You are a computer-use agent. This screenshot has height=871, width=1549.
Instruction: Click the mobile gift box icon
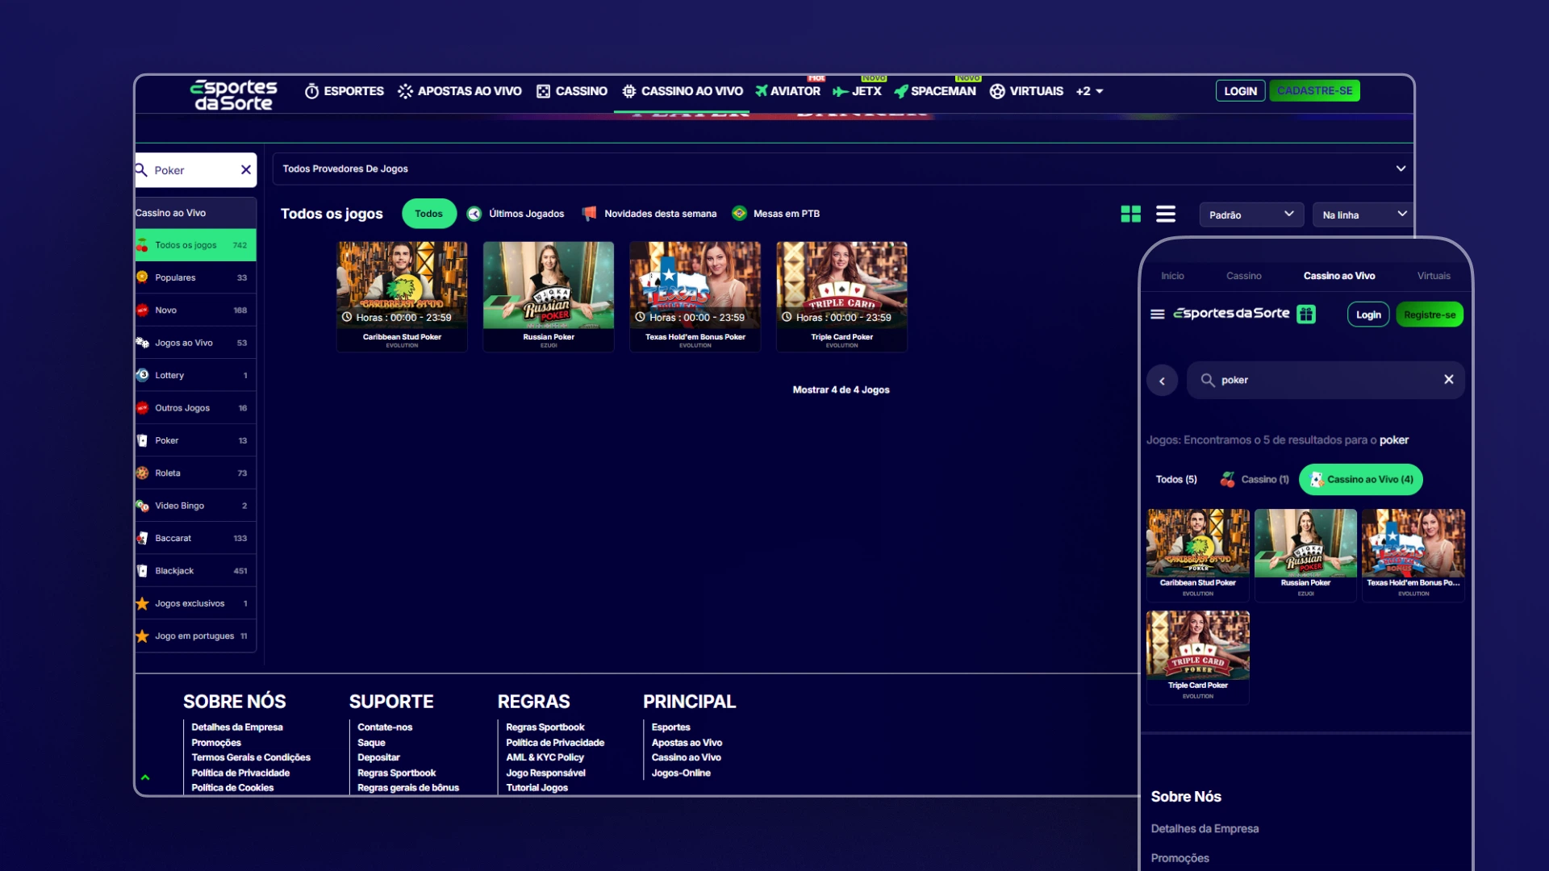[x=1306, y=315]
